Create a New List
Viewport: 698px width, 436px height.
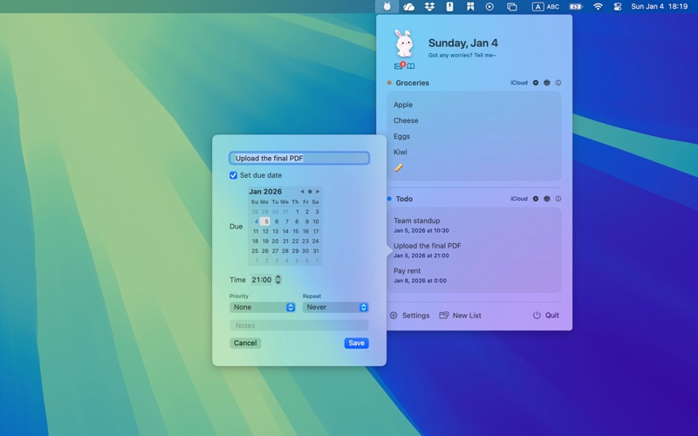point(461,316)
